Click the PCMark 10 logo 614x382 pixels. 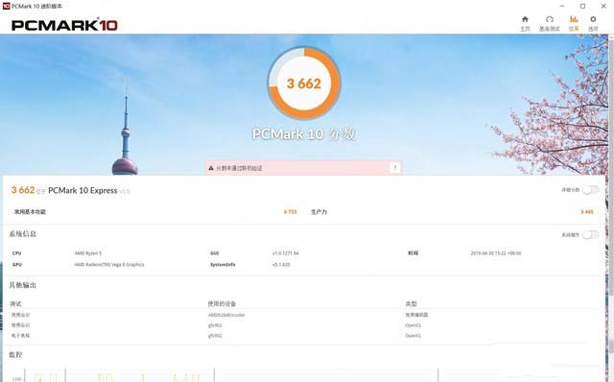click(64, 26)
